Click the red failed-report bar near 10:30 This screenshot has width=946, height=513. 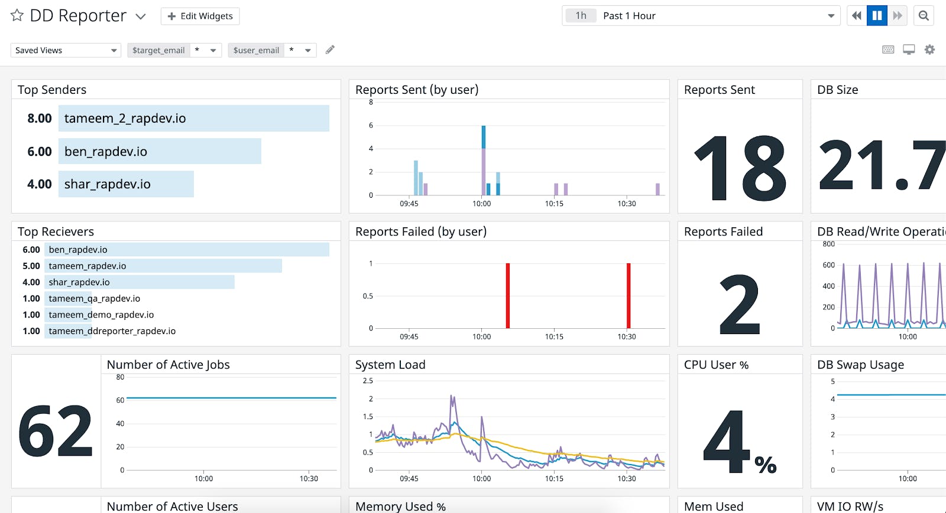pos(628,296)
